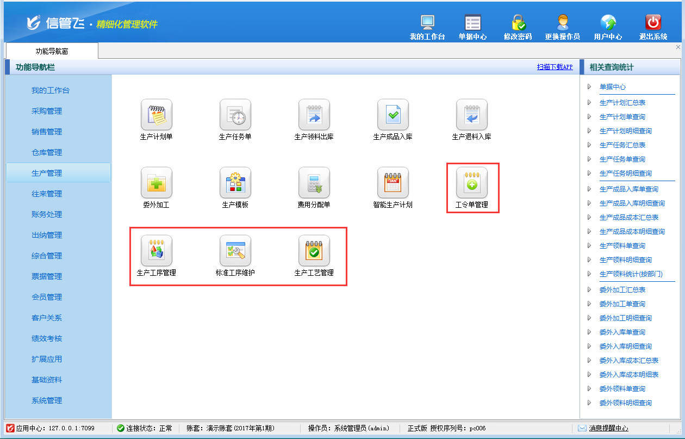Click 修改密码 lock icon in toolbar
Viewport: 685px width, 439px height.
(x=518, y=23)
